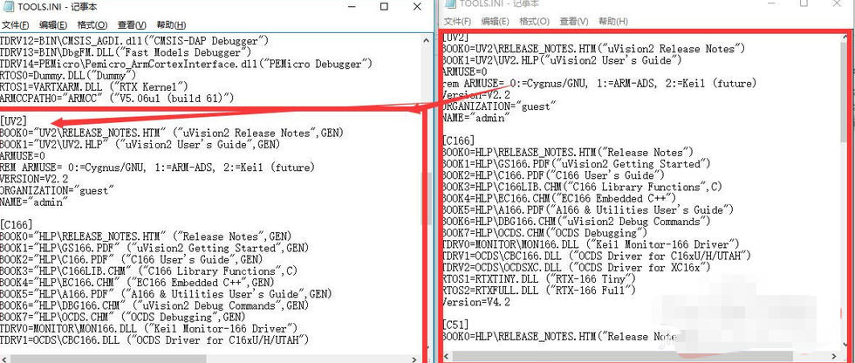The image size is (855, 363).
Task: Click the ARMCCPATH0="ARMCC" line
Action: 117,98
